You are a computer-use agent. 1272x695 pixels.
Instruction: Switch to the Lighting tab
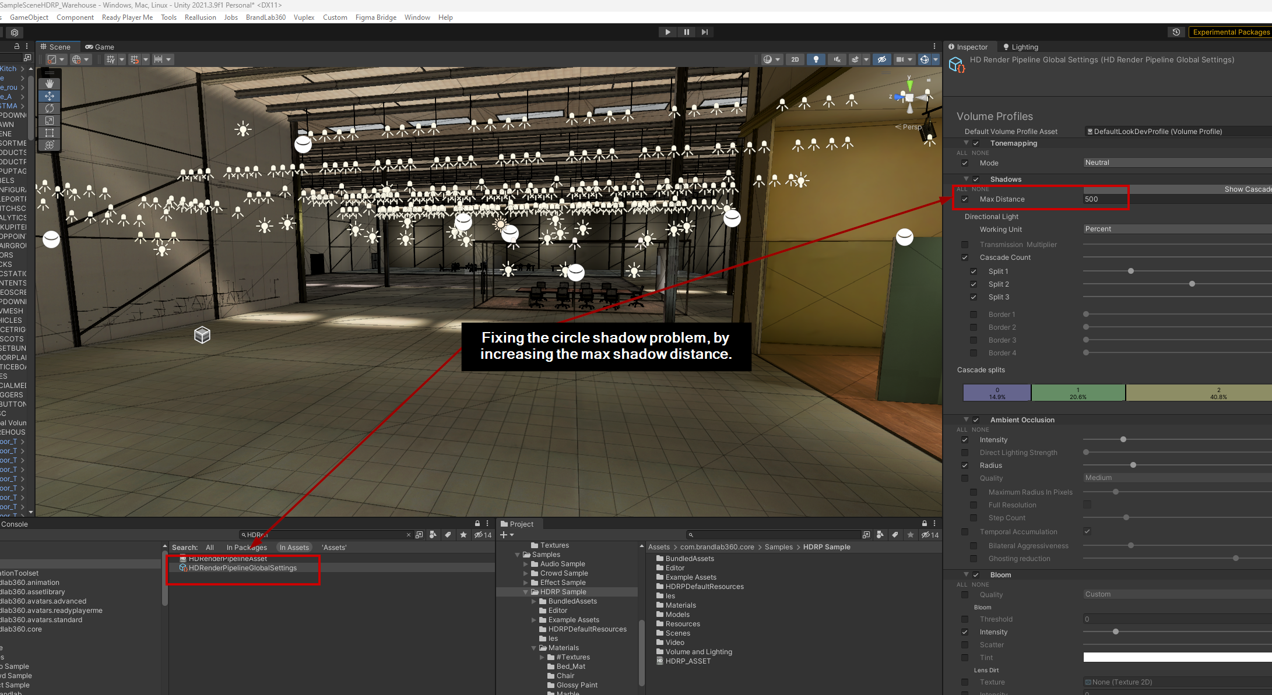[x=1020, y=47]
